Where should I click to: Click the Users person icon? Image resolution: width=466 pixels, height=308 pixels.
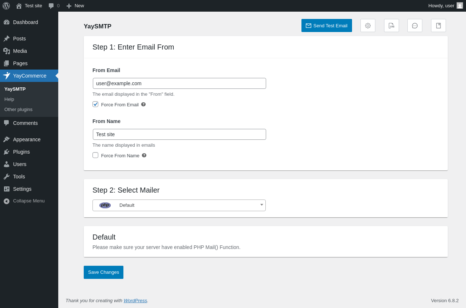point(7,164)
